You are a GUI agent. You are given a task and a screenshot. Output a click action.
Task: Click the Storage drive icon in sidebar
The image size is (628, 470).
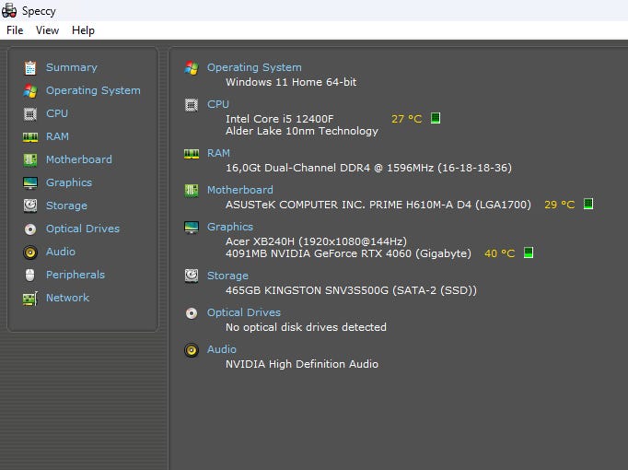pyautogui.click(x=30, y=206)
